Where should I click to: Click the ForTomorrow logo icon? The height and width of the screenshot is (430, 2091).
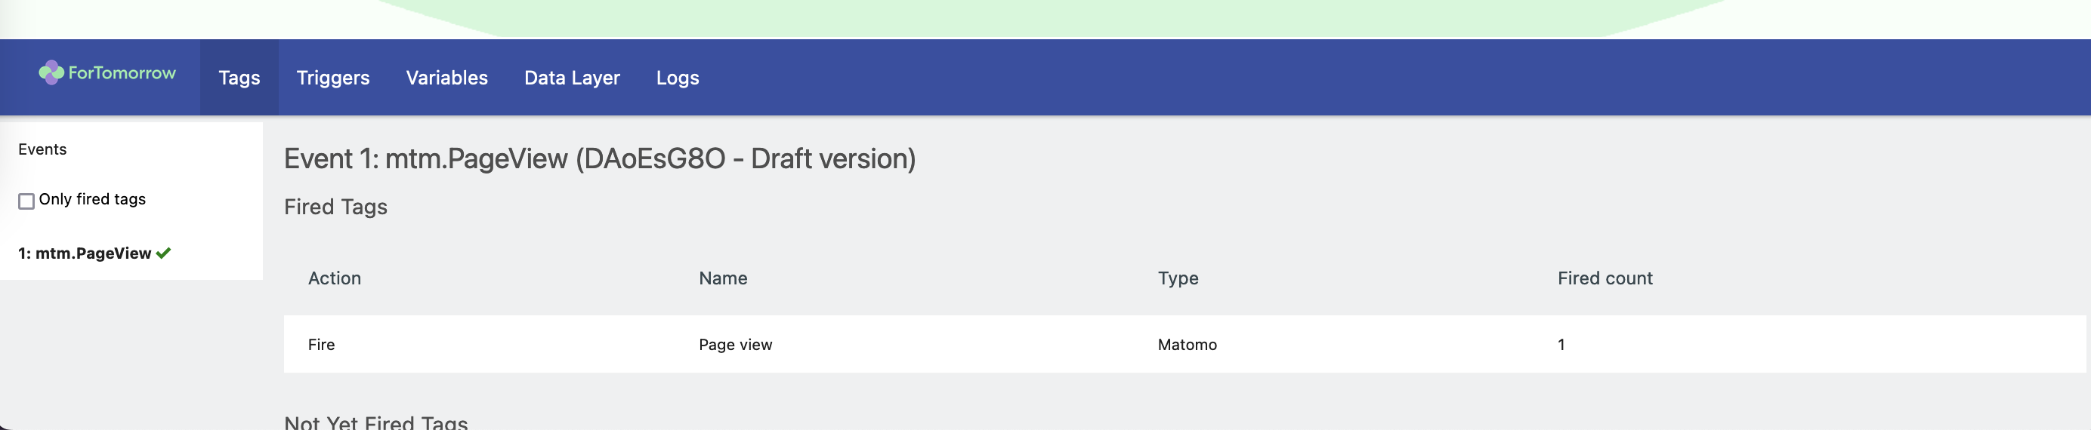(51, 73)
